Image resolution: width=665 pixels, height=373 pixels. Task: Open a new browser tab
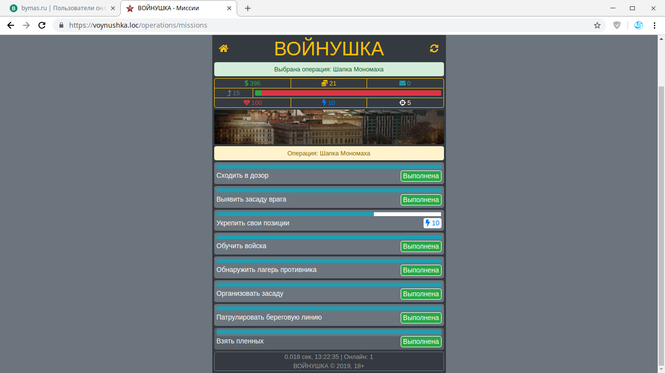coord(248,8)
